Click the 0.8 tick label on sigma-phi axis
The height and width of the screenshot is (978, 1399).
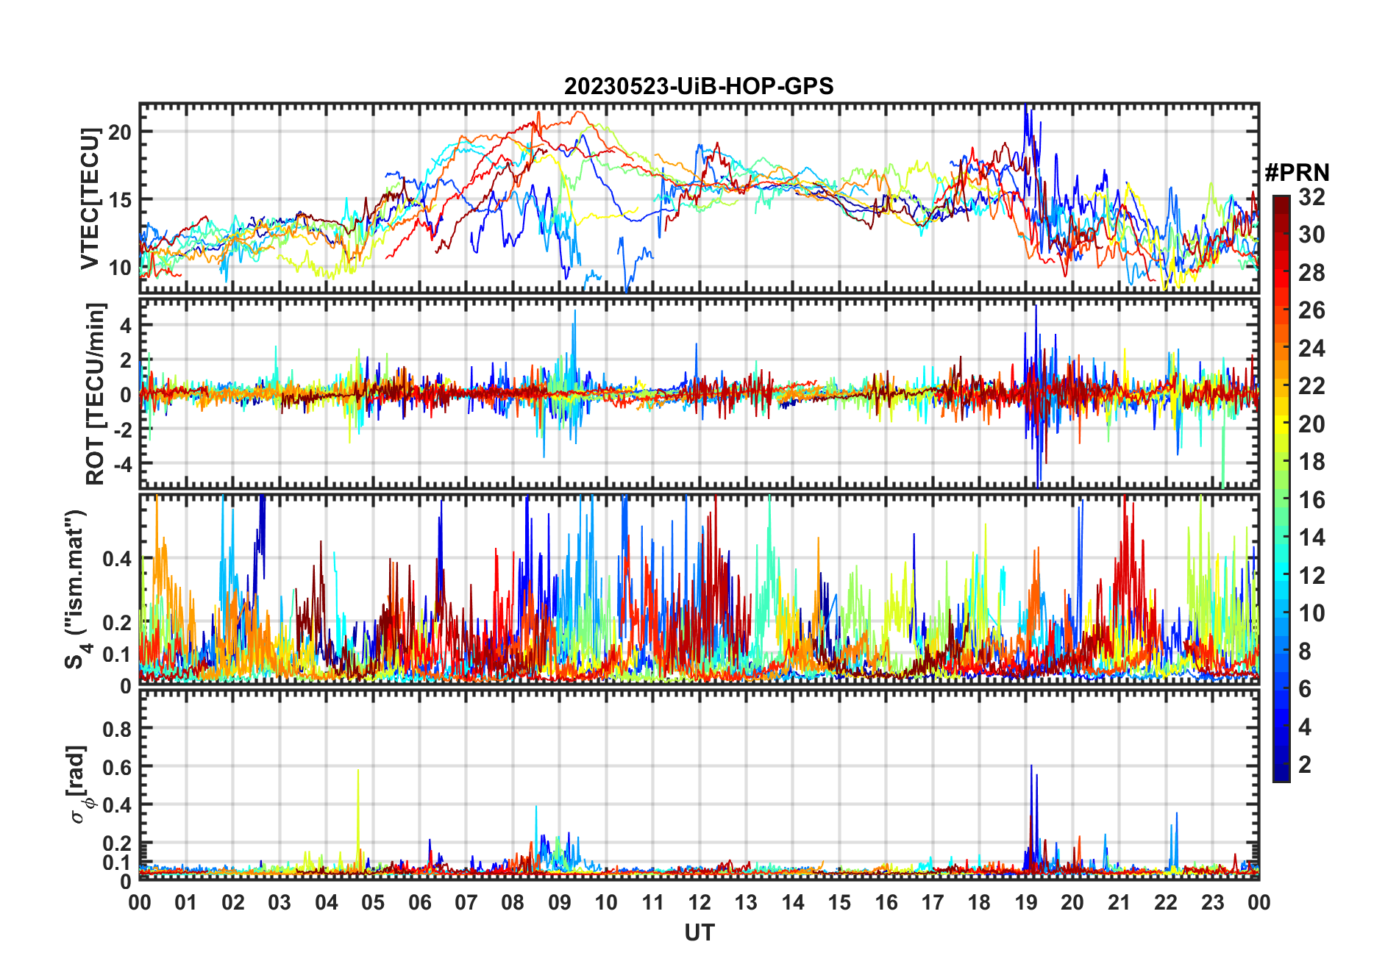(117, 729)
